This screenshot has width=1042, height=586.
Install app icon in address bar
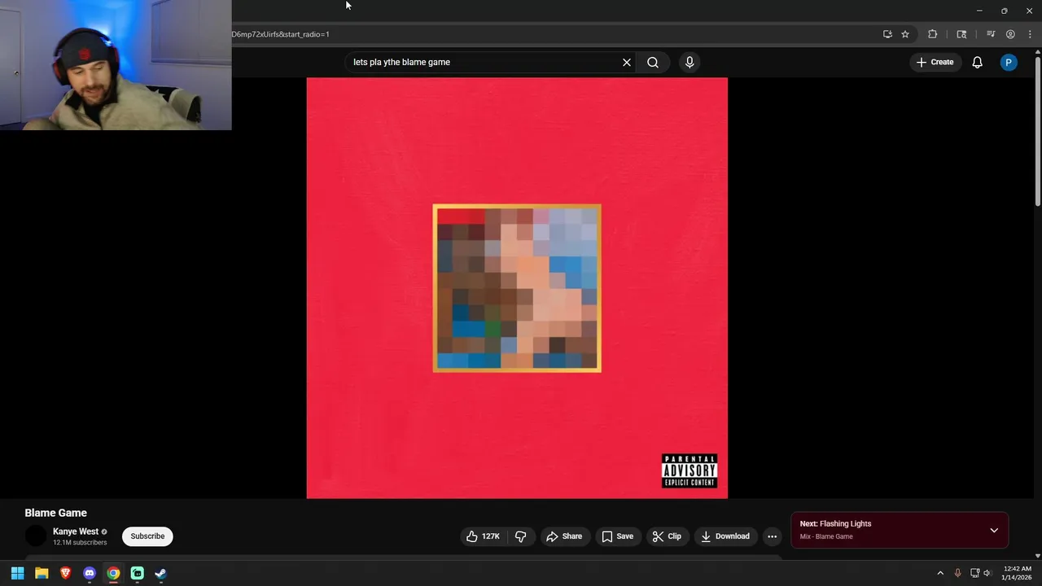tap(887, 34)
